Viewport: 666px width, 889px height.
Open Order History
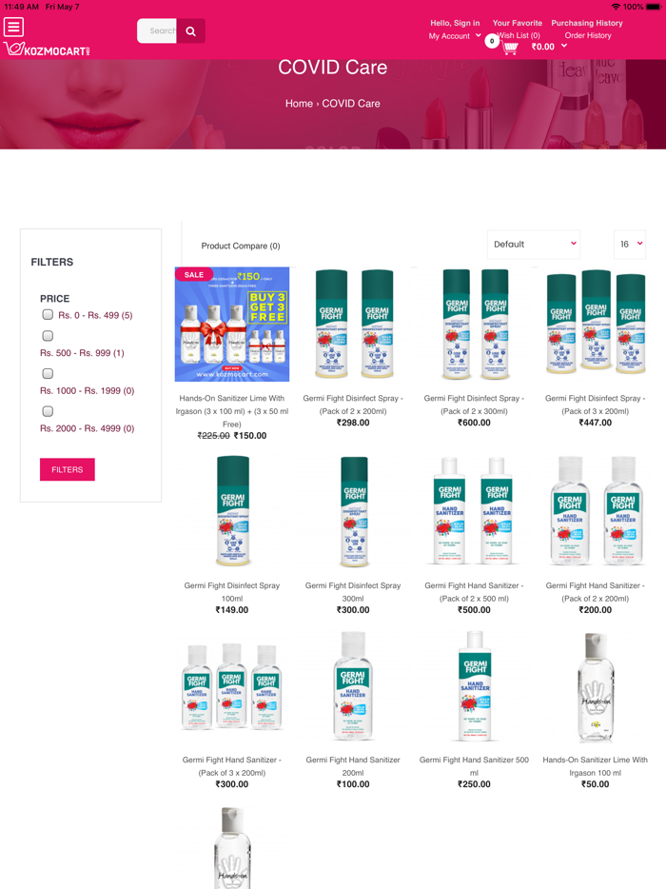[x=588, y=35]
